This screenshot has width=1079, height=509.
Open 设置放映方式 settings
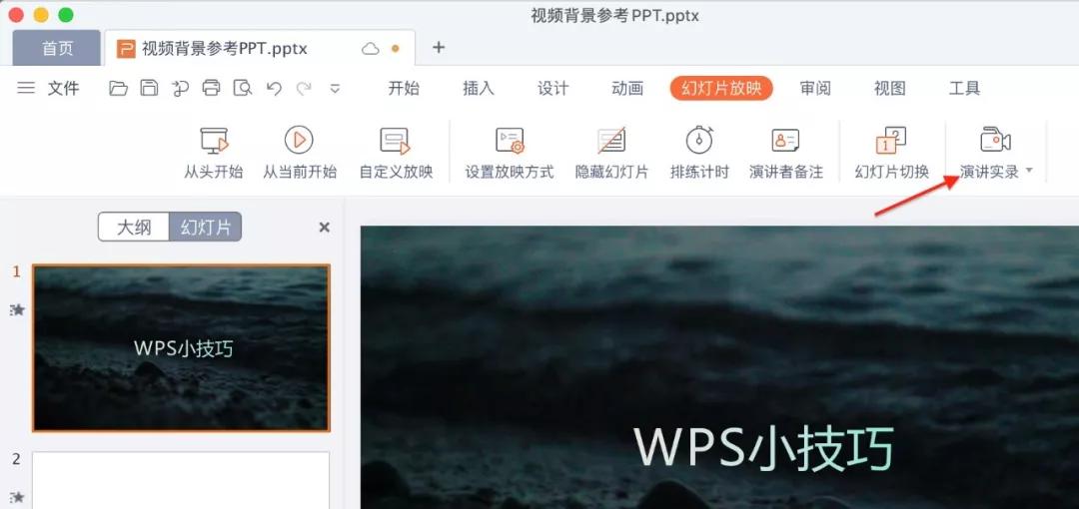tap(510, 154)
